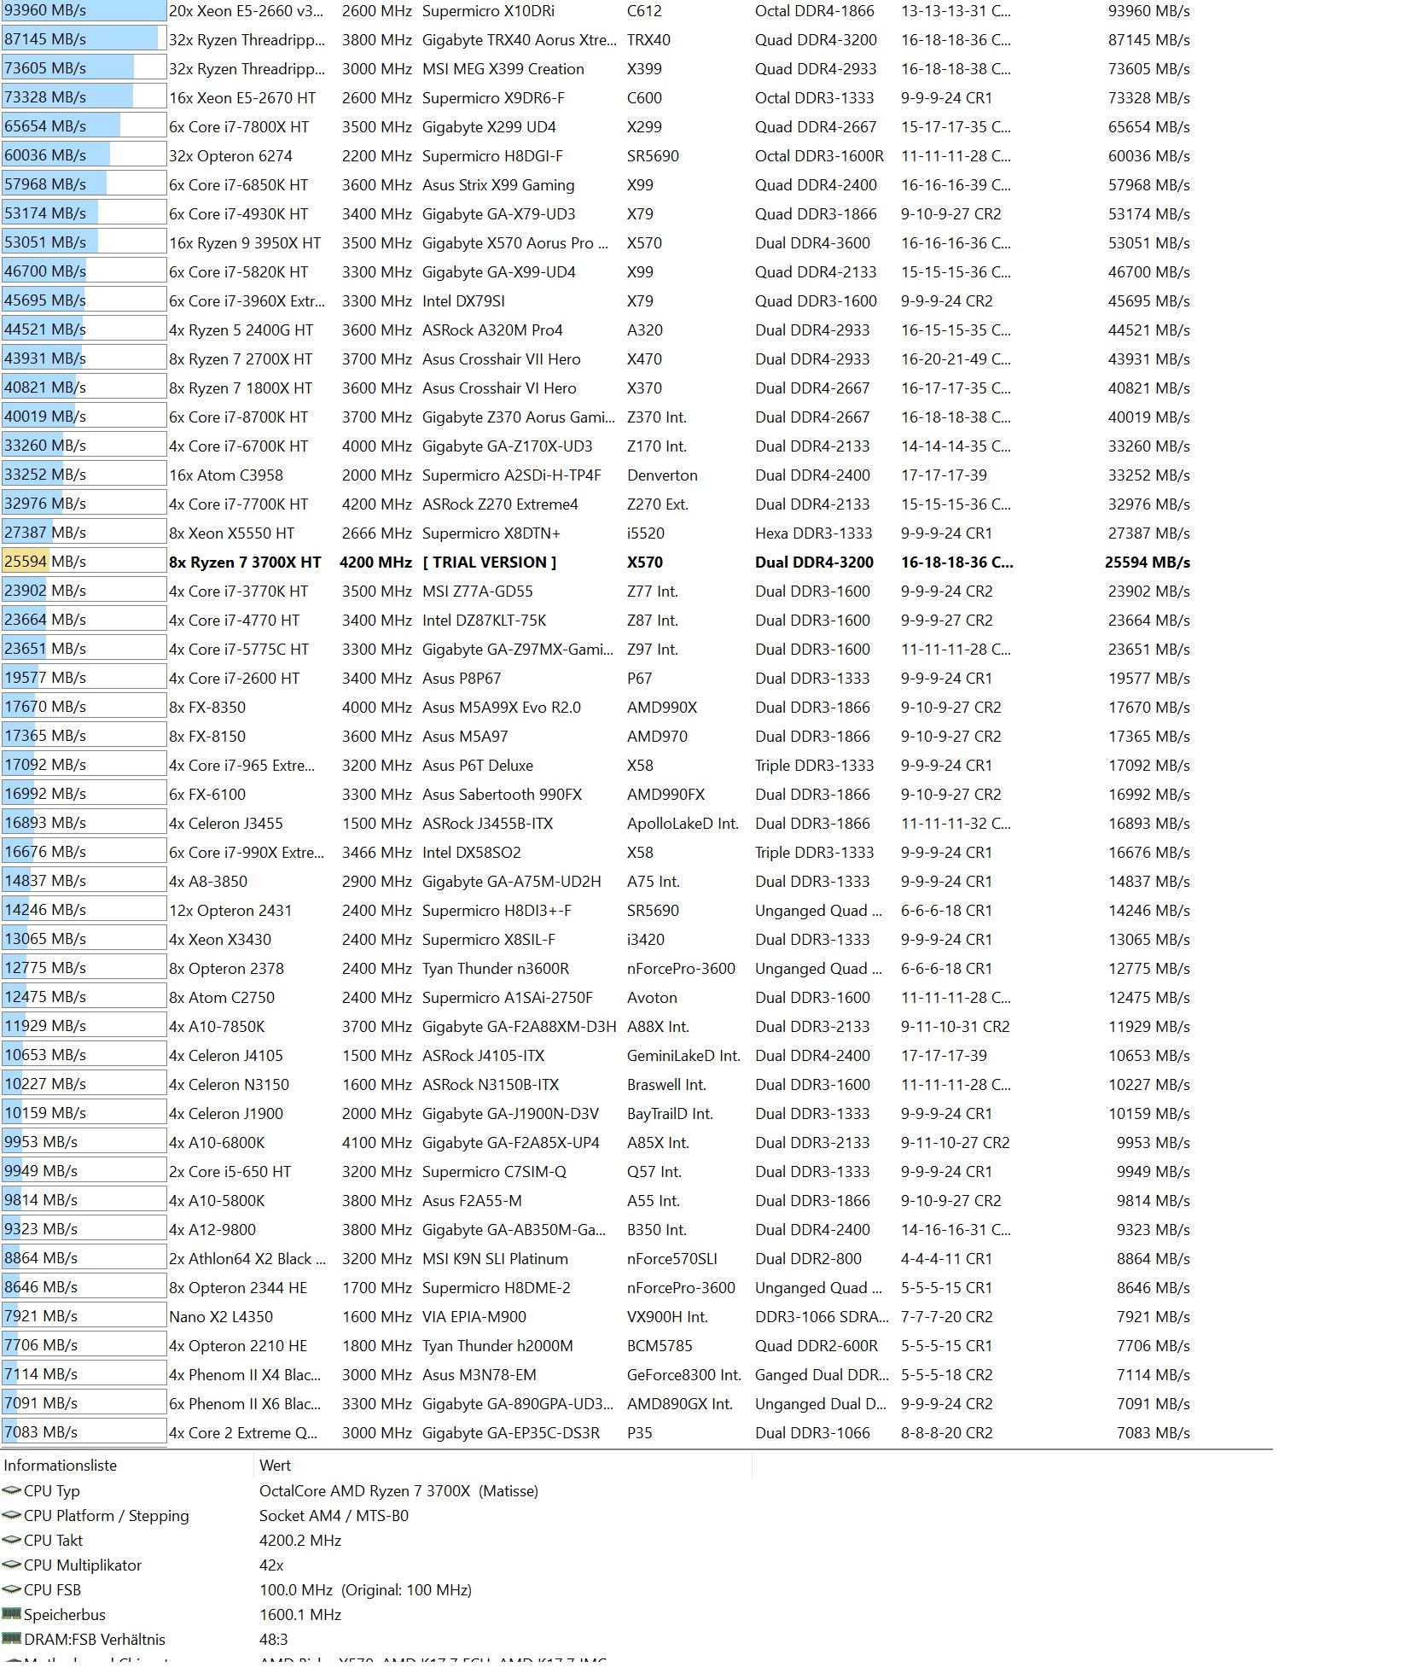Click Asus F2A55-M motherboard cell
The image size is (1424, 1667).
(472, 1200)
